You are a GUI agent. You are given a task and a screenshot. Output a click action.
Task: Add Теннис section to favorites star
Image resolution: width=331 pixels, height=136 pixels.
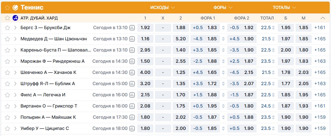[x=7, y=7]
